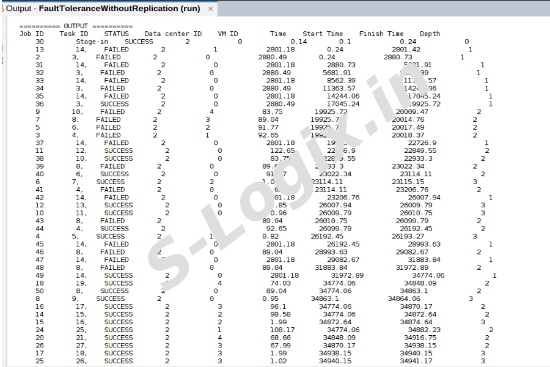Click the STATUS column header
550x367 pixels.
click(x=116, y=34)
